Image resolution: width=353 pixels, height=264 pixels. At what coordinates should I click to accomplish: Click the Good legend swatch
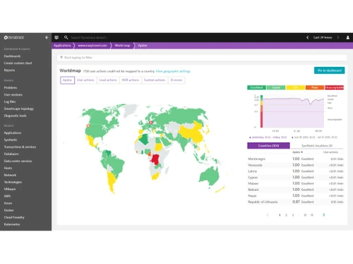[276, 87]
